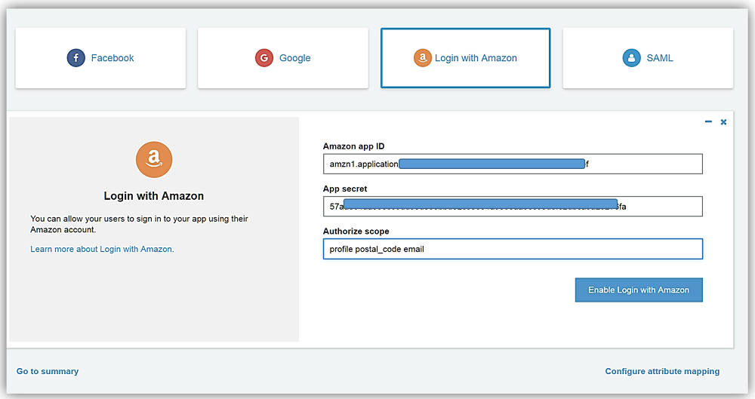Click the small Amazon icon in the provider card
Screen dimensions: 755x399
coord(423,58)
